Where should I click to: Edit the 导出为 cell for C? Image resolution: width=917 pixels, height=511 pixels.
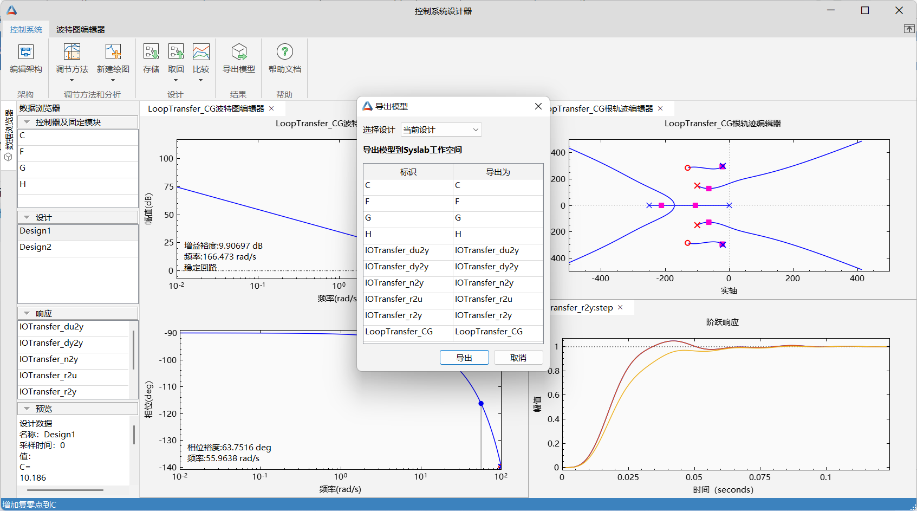coord(498,187)
